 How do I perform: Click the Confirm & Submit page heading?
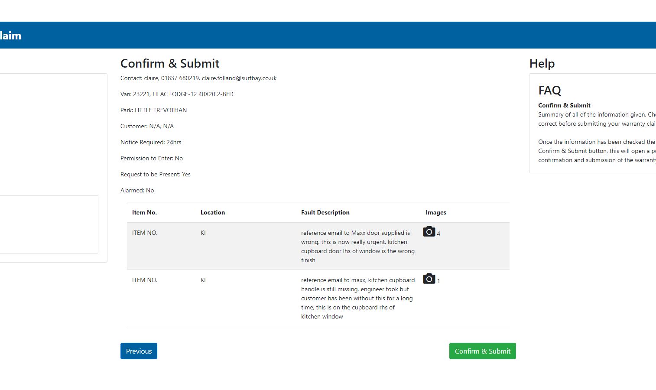click(x=170, y=64)
